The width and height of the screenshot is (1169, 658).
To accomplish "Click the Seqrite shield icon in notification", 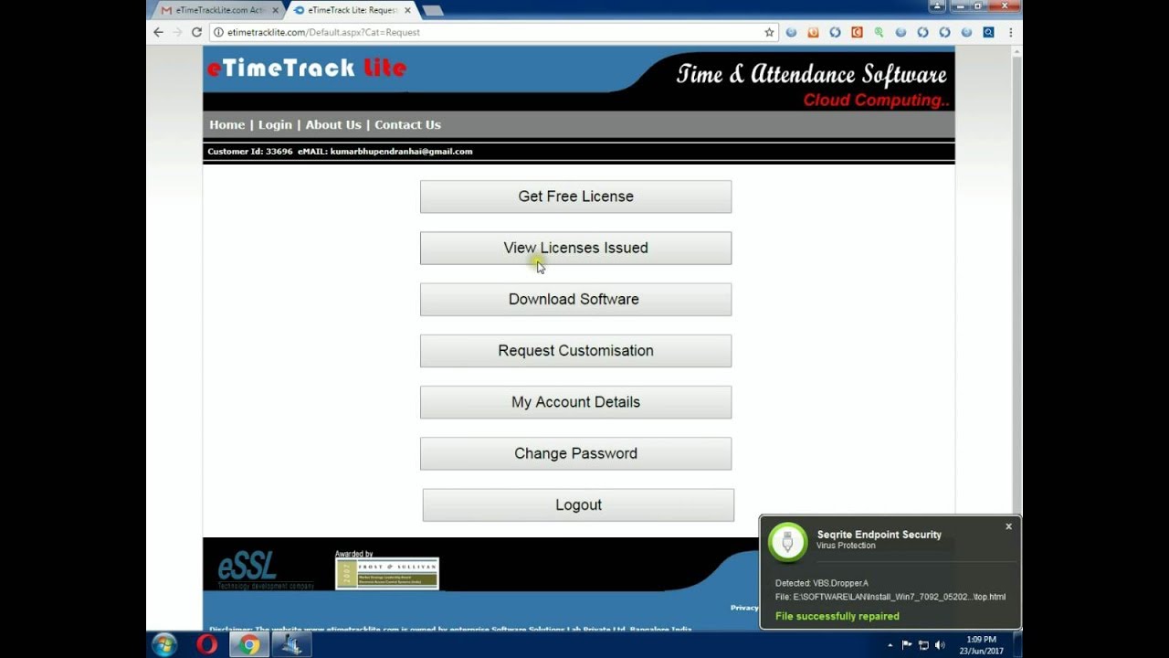I will (787, 541).
